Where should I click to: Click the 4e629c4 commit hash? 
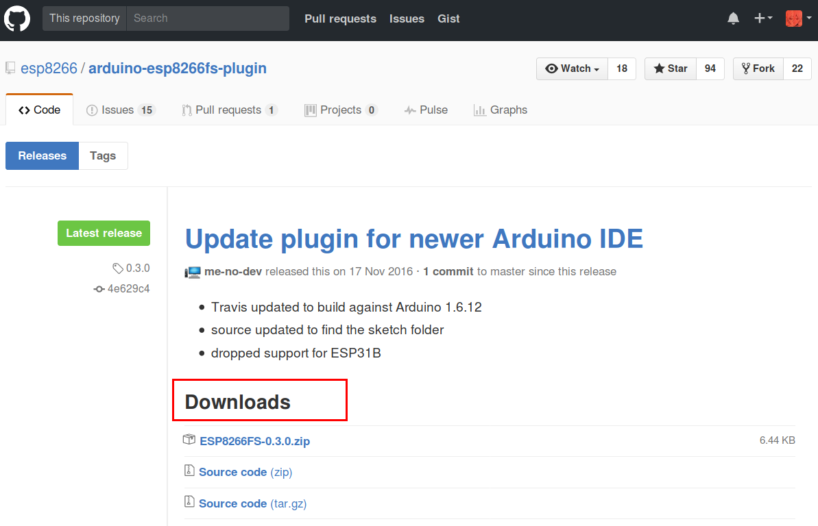(x=128, y=289)
